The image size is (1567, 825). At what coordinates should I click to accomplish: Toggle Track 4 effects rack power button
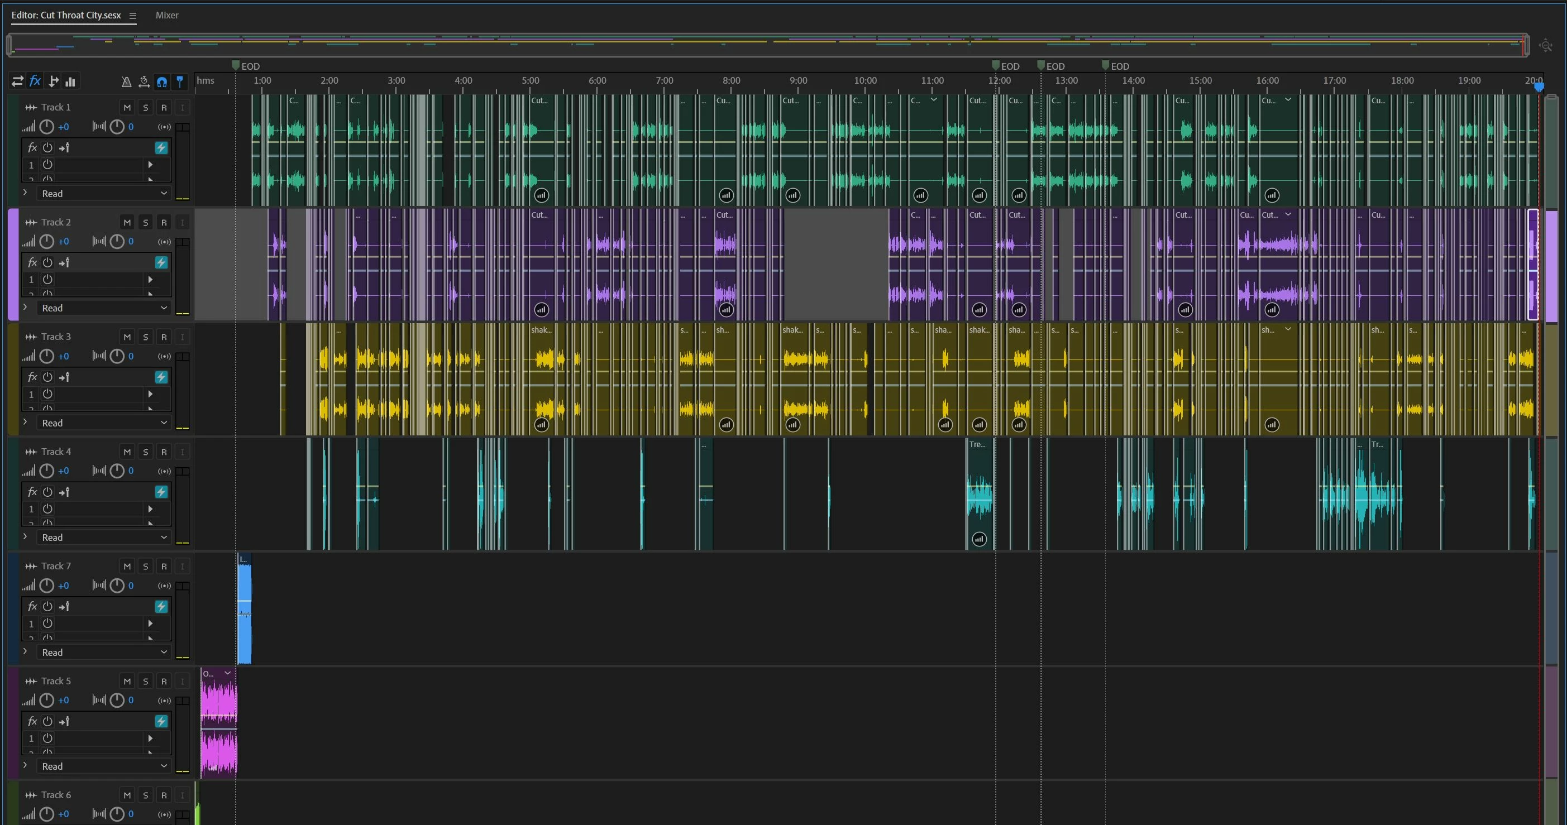[x=47, y=492]
